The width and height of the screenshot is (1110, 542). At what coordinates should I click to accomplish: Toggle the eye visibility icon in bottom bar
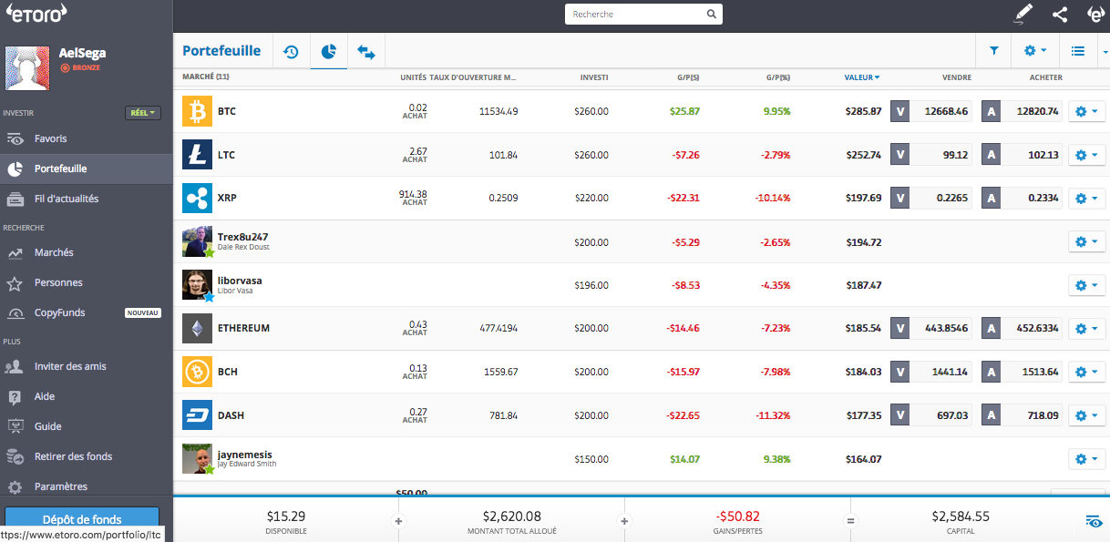pos(1094,521)
